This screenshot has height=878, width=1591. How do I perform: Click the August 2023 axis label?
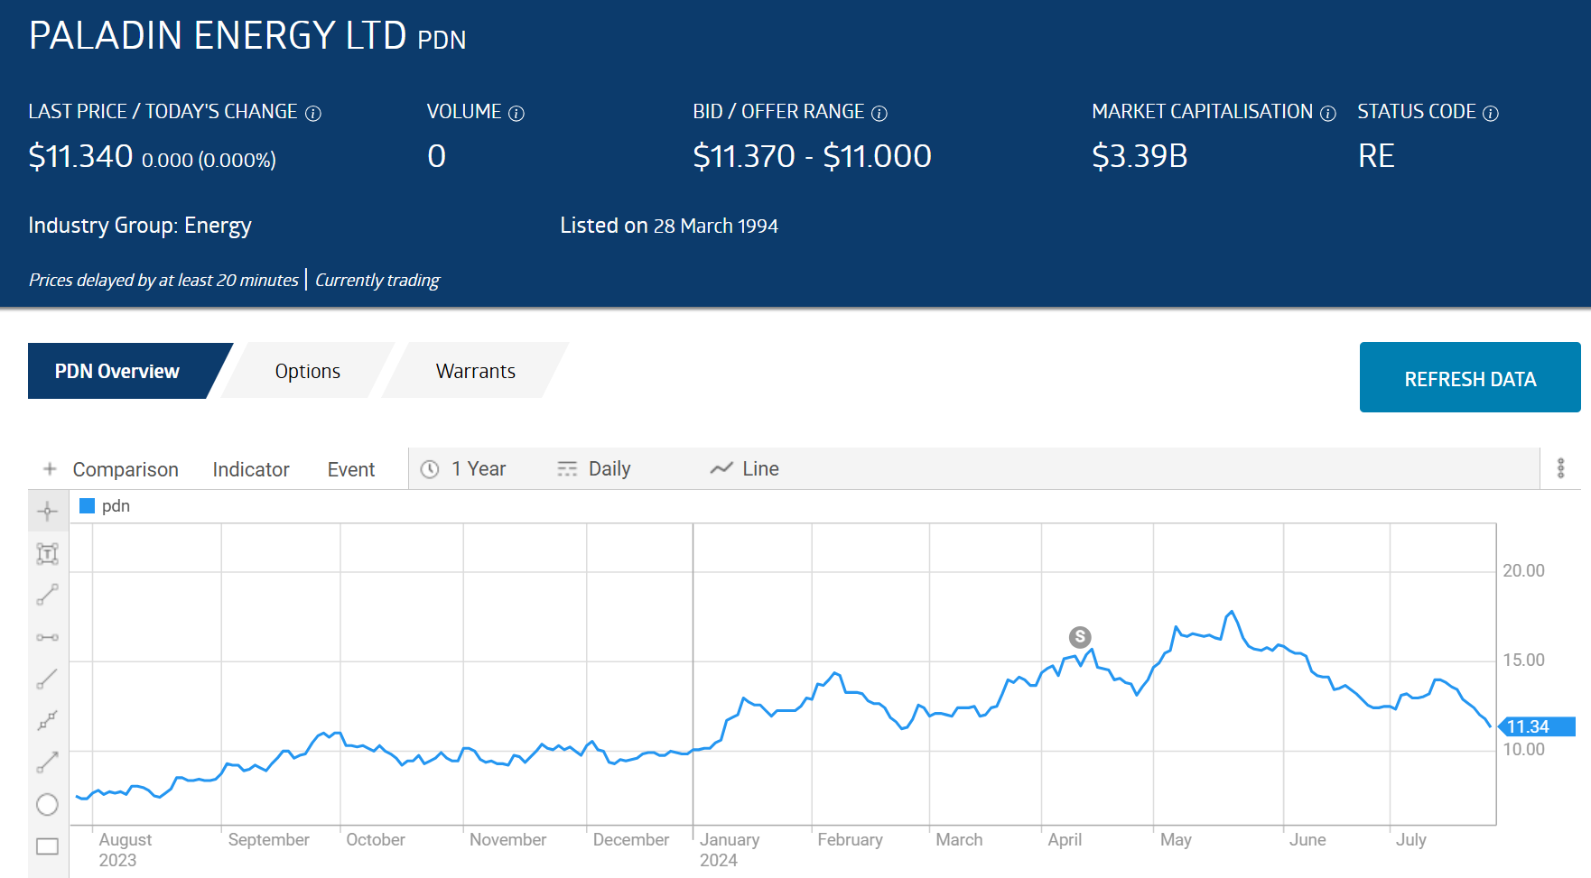(126, 850)
